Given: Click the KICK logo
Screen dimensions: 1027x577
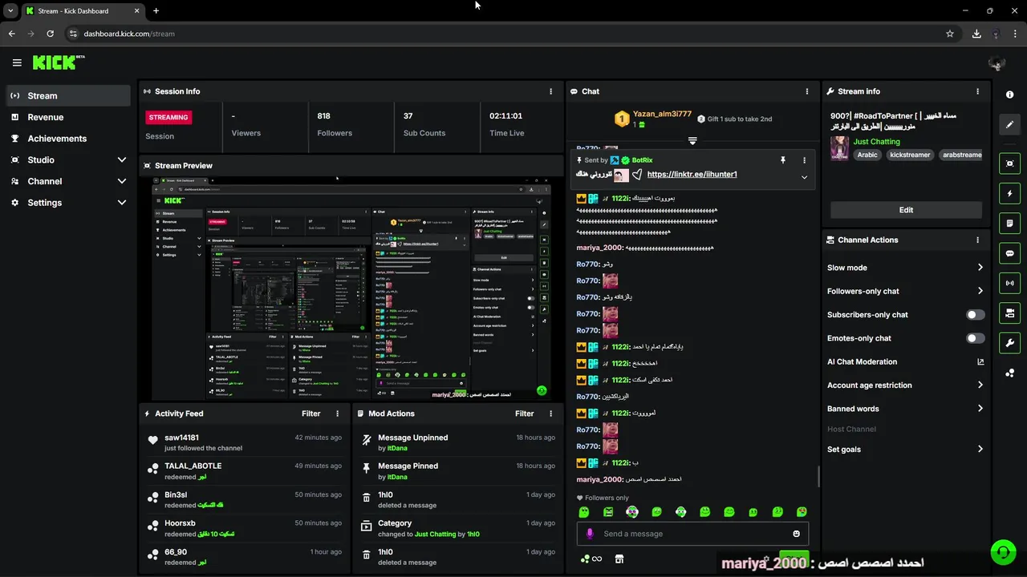Looking at the screenshot, I should coord(58,63).
